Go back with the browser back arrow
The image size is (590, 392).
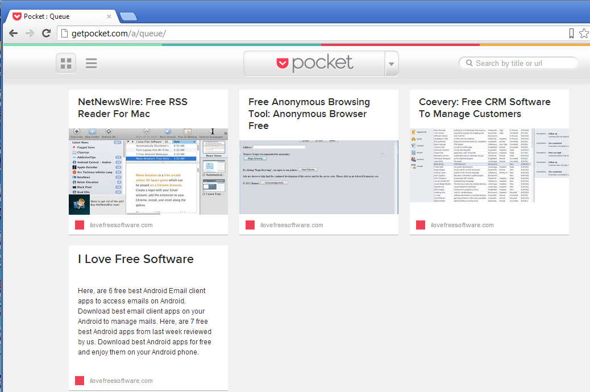(x=13, y=33)
